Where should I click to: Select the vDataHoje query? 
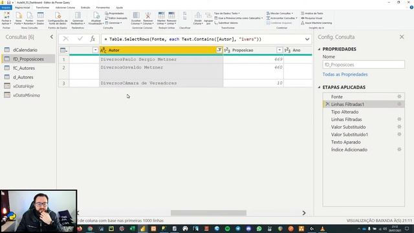click(28, 86)
